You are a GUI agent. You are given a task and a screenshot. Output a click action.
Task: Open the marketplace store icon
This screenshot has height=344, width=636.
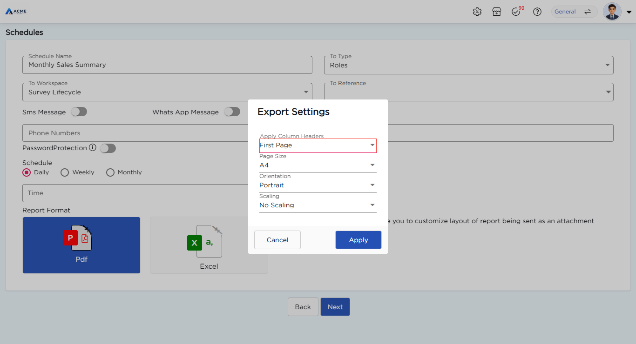point(497,12)
